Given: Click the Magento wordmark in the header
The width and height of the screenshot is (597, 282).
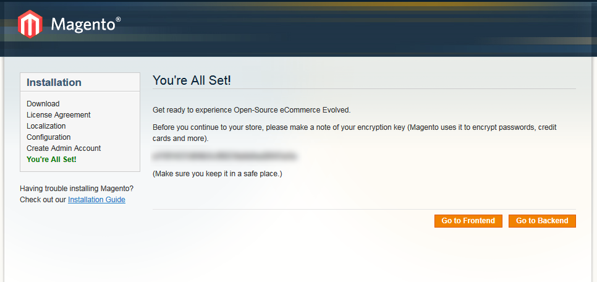Looking at the screenshot, I should (x=86, y=24).
